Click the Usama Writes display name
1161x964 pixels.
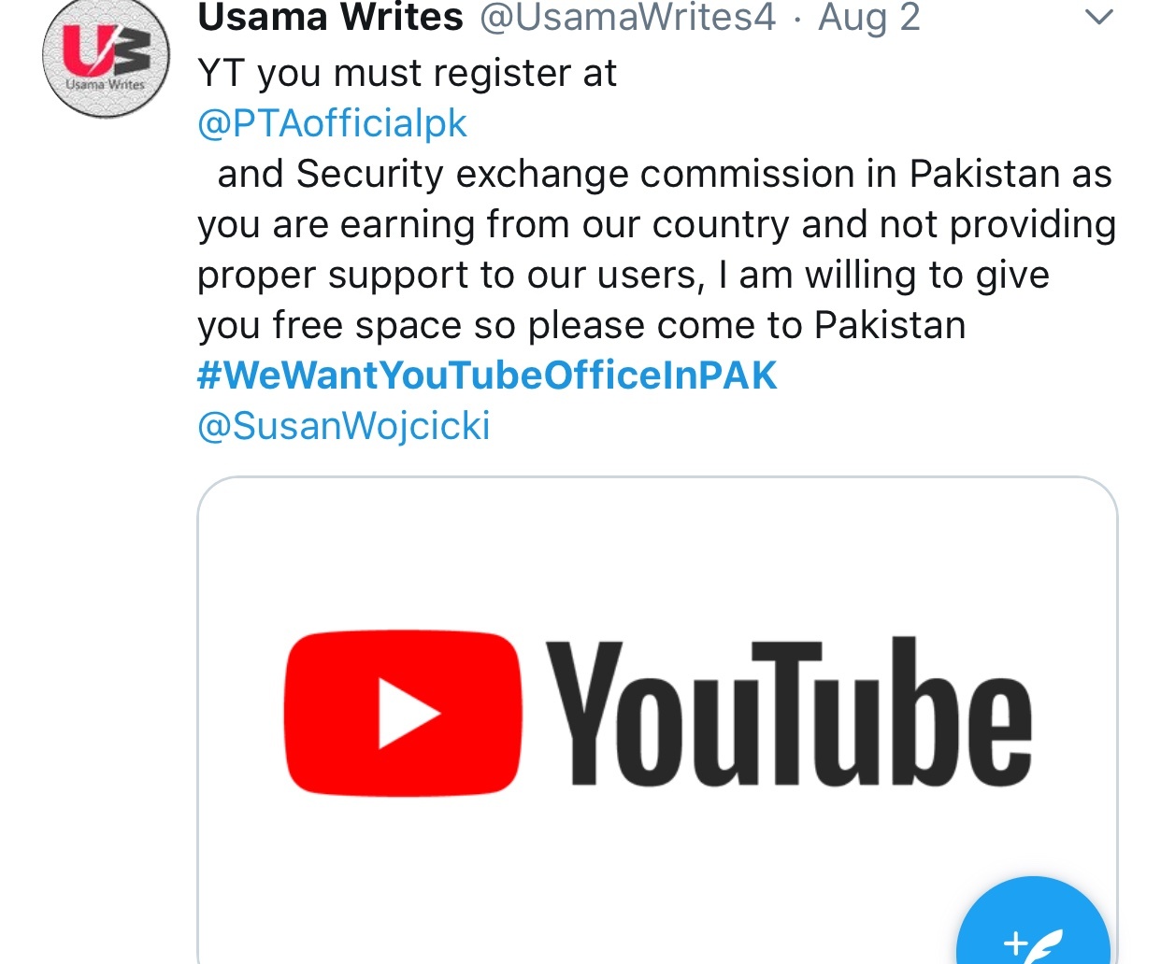(x=331, y=17)
